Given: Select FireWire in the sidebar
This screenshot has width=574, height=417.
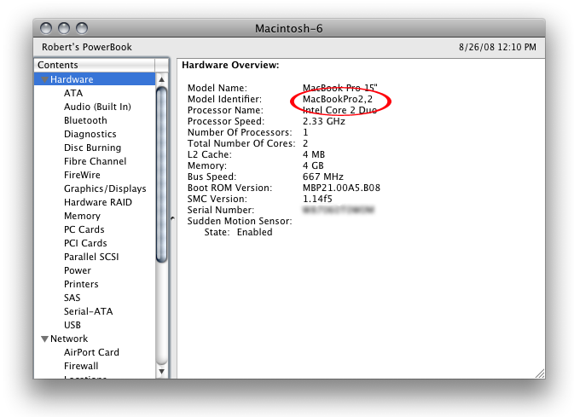Looking at the screenshot, I should [82, 175].
